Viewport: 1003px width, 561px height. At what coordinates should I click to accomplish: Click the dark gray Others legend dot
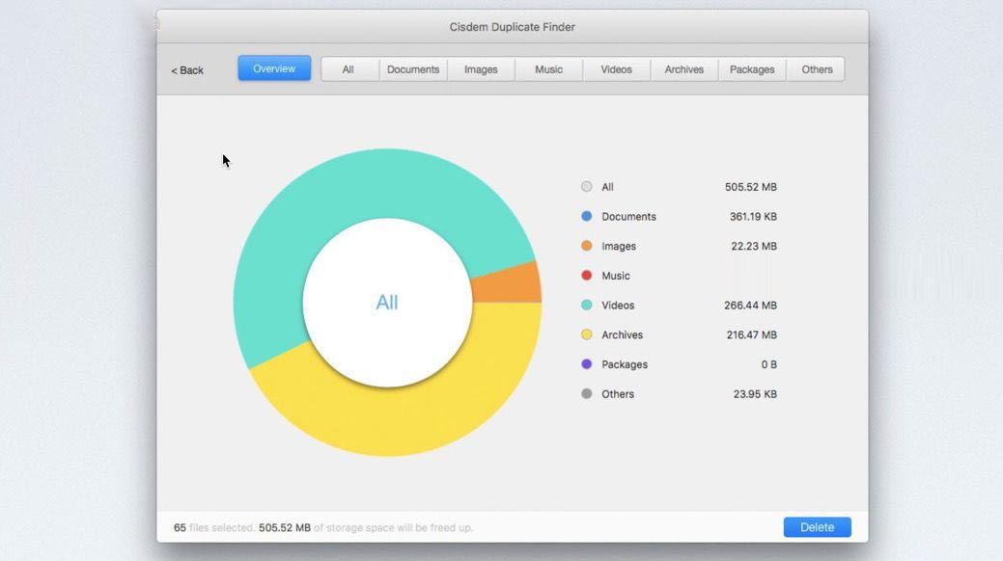tap(587, 393)
